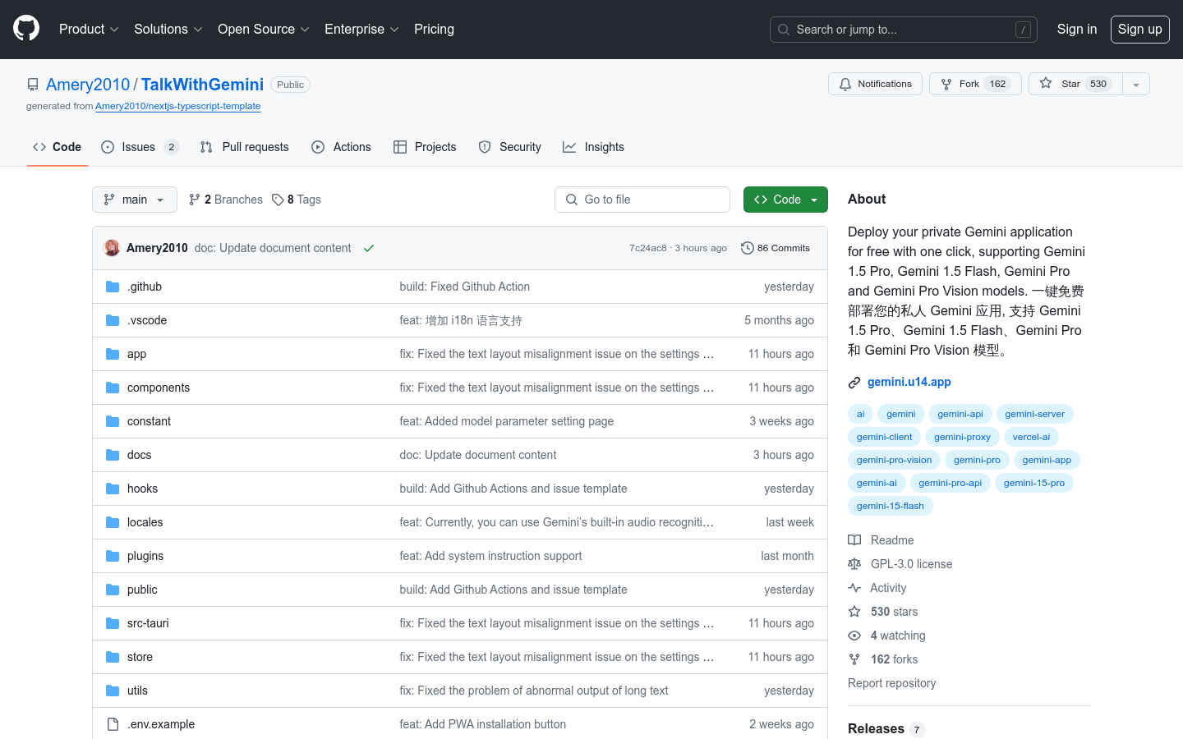Open the Amery2010 owner profile link
The height and width of the screenshot is (739, 1183).
(88, 85)
